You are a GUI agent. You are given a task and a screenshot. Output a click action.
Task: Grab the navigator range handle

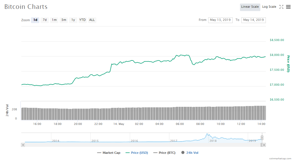pos(262,138)
